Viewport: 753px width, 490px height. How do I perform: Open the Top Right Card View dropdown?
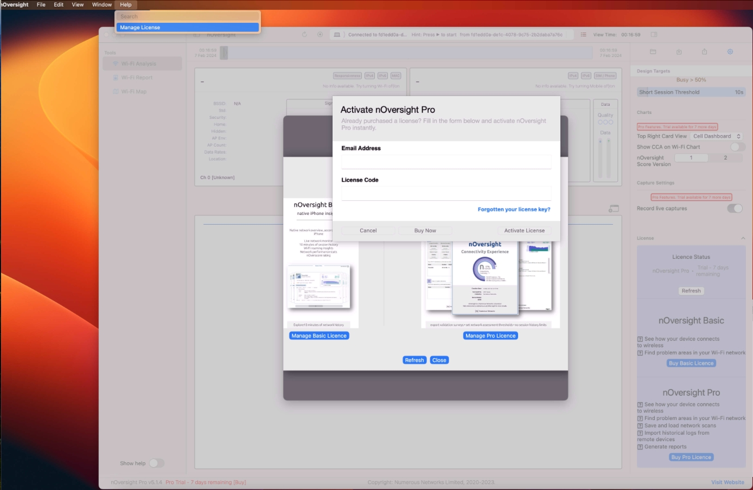pos(717,136)
